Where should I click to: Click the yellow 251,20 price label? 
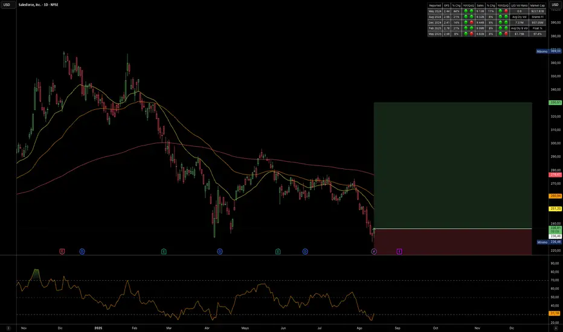pyautogui.click(x=556, y=208)
